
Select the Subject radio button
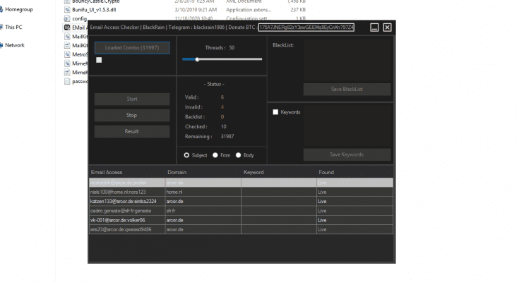186,155
